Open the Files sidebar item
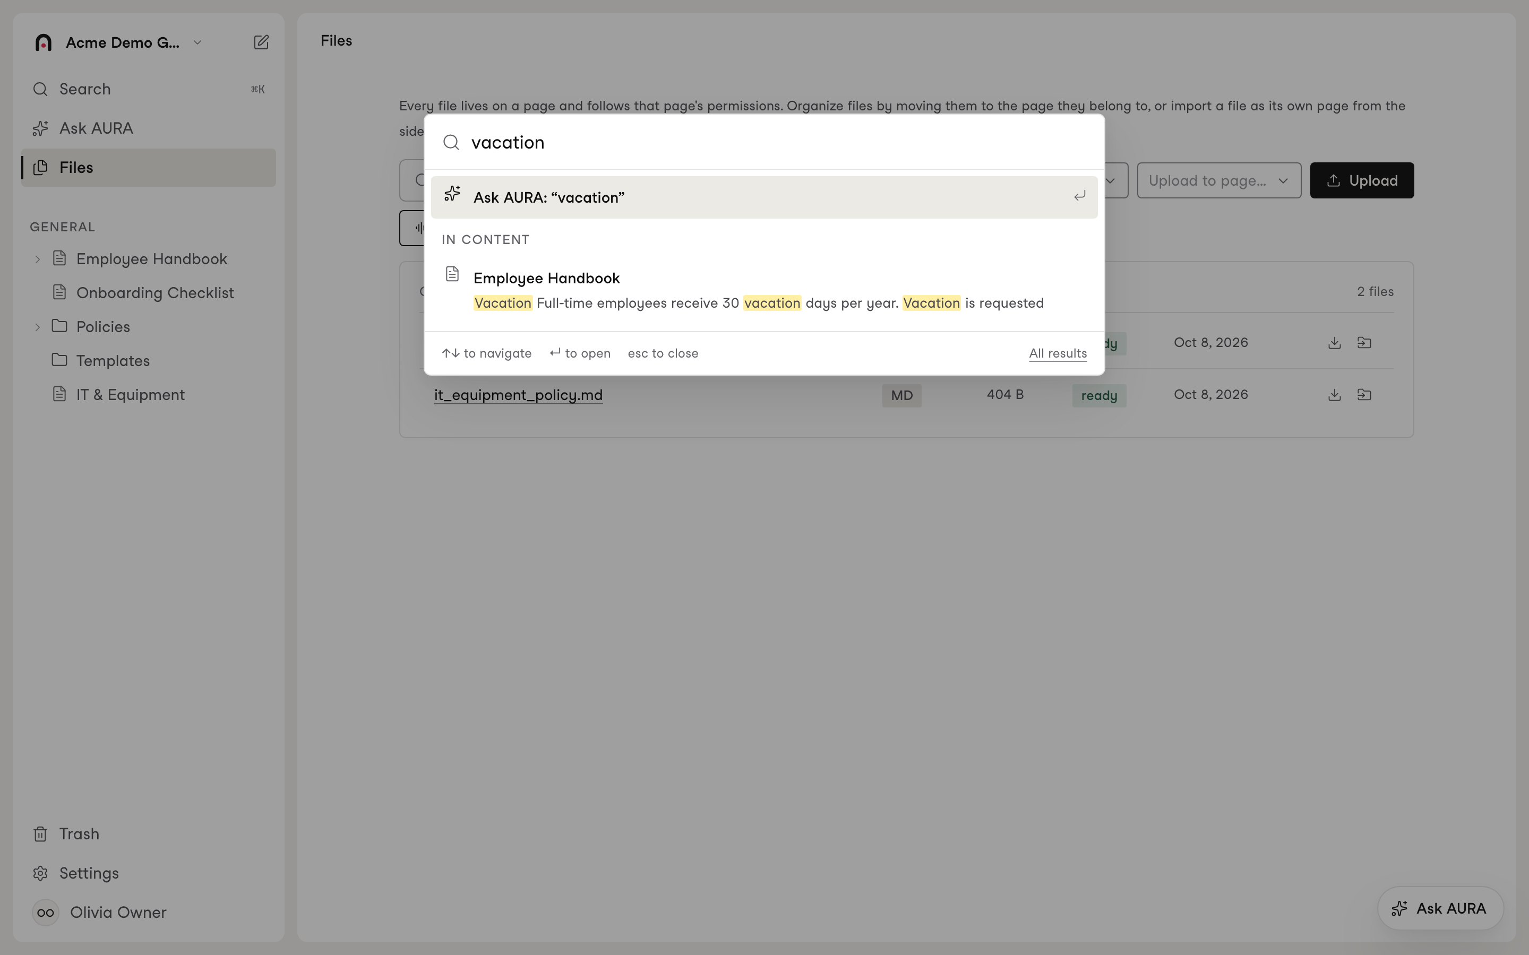Viewport: 1529px width, 955px height. coord(149,167)
